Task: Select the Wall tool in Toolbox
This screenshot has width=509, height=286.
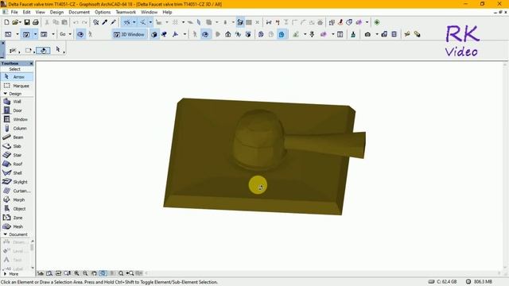Action: [17, 102]
